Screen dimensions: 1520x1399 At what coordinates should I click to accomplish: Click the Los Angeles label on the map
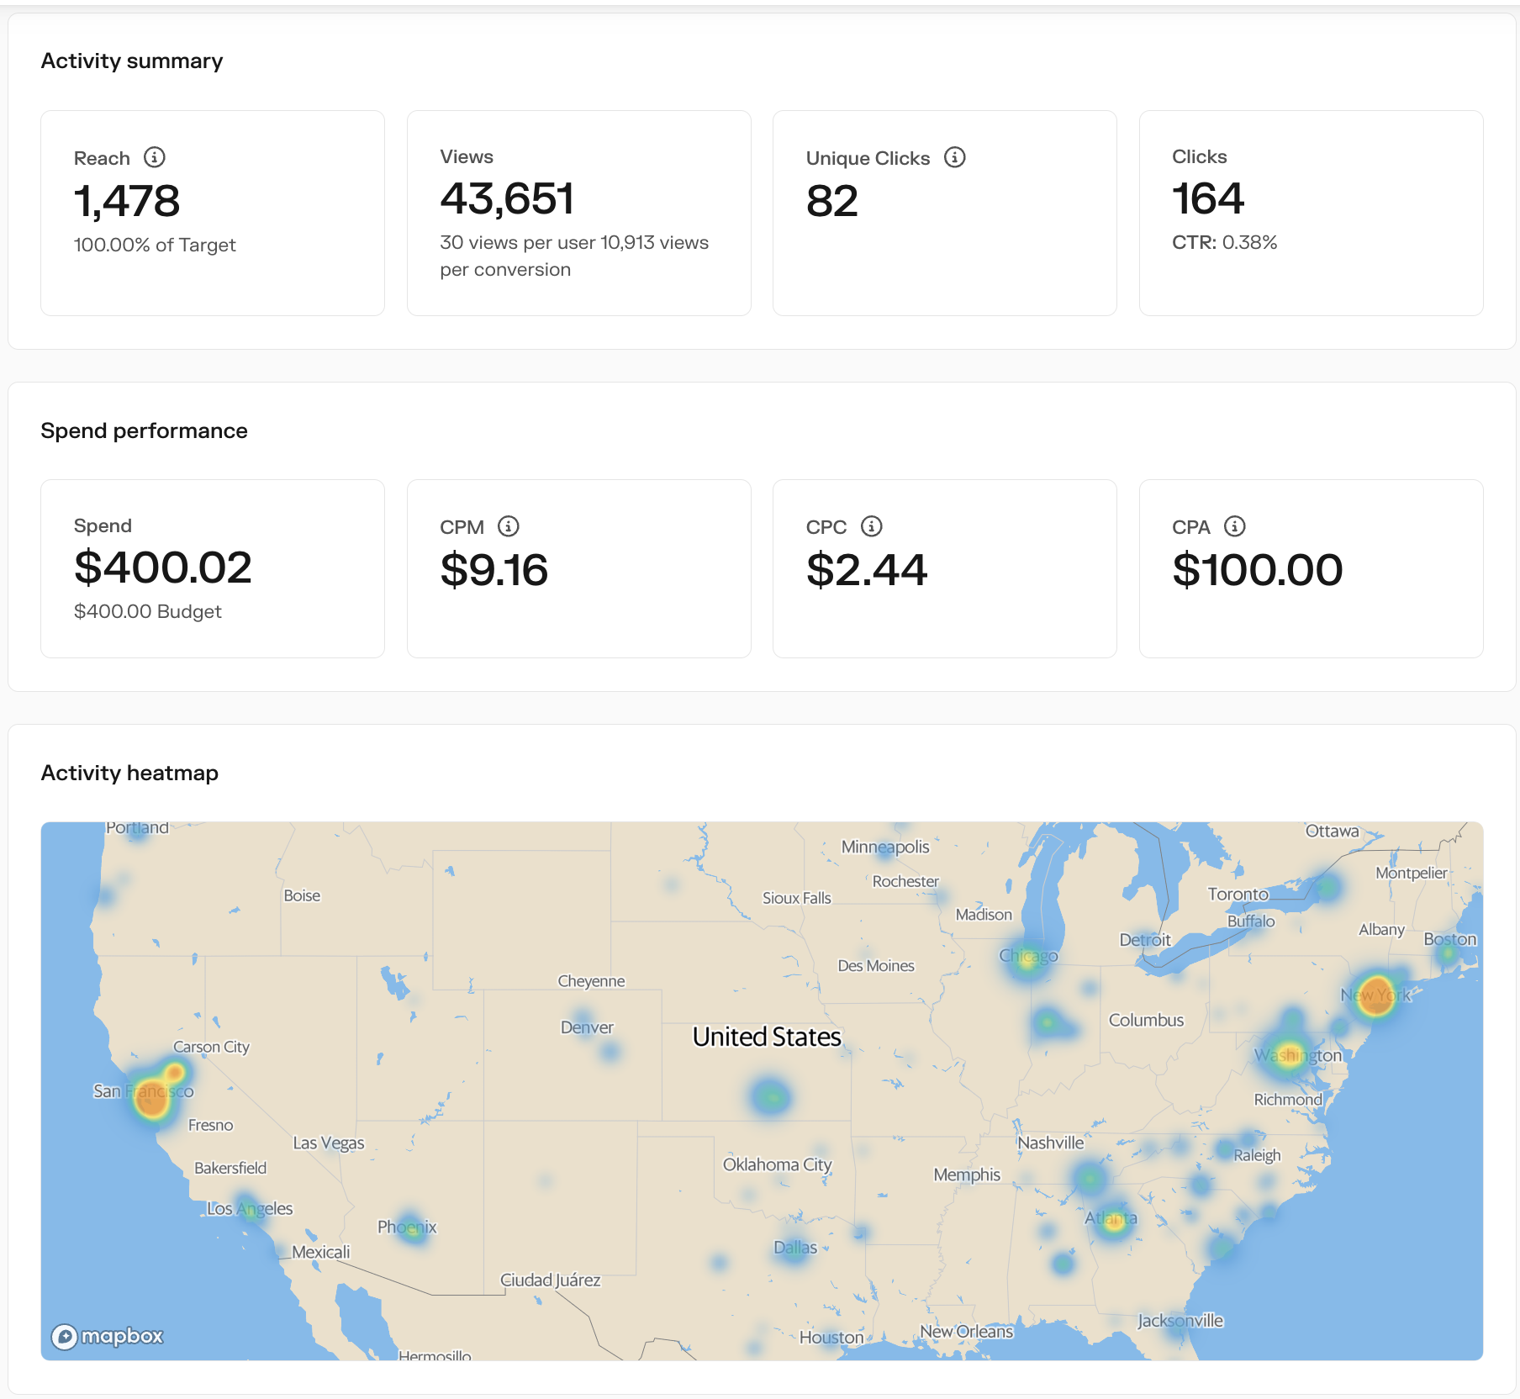click(250, 1209)
